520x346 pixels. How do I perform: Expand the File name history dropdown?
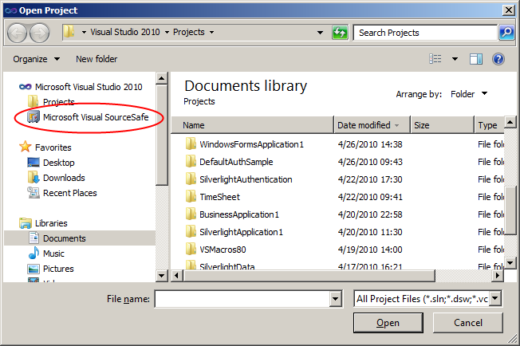336,298
